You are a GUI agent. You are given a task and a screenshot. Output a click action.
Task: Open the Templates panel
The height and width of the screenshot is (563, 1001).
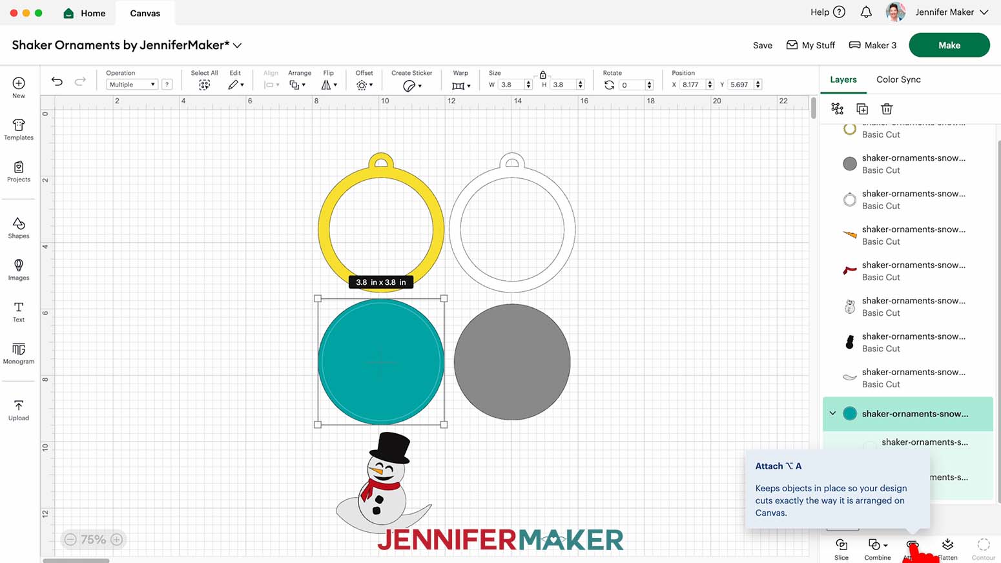click(19, 129)
